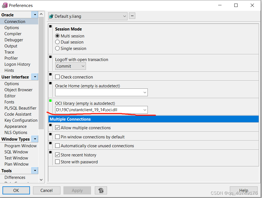Open Appearance preferences
262x198 pixels.
tap(16, 126)
